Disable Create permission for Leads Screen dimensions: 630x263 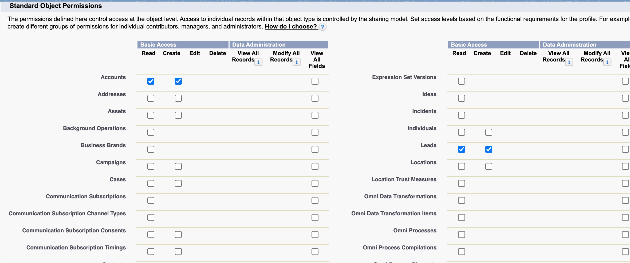(x=489, y=149)
